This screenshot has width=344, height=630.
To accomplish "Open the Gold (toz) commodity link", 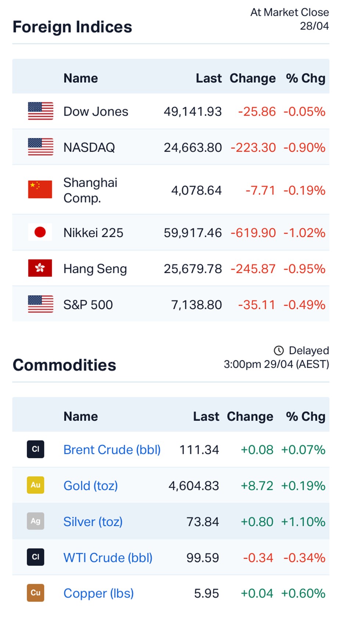I will (90, 486).
